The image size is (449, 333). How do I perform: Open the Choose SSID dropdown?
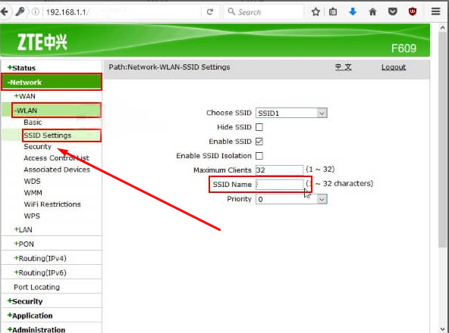tap(291, 113)
